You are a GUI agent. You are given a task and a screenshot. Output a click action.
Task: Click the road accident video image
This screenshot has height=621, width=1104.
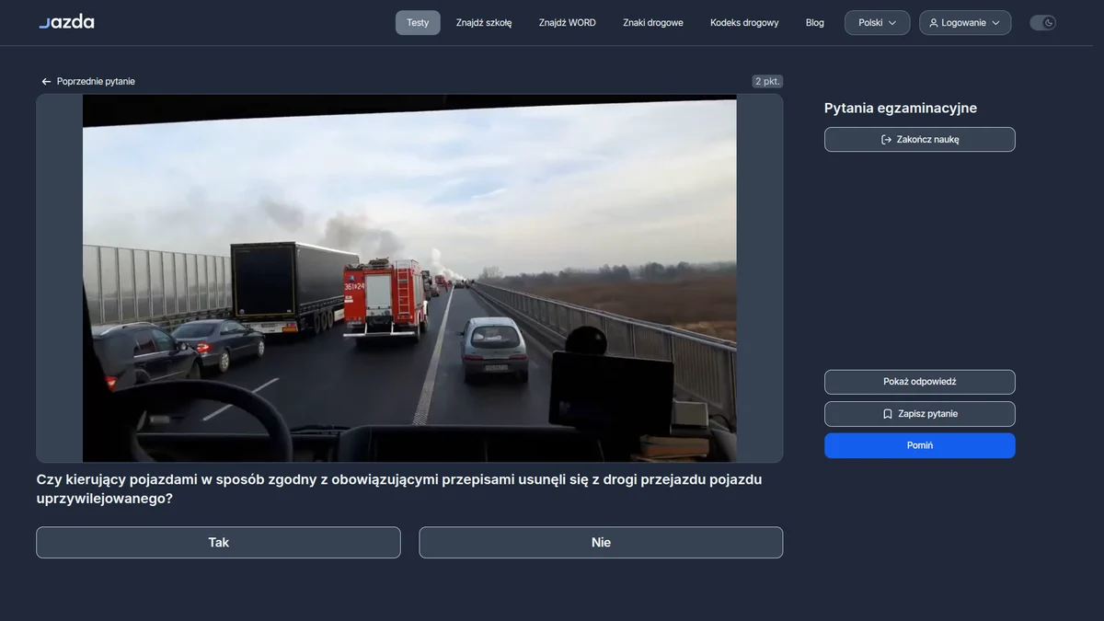click(409, 278)
